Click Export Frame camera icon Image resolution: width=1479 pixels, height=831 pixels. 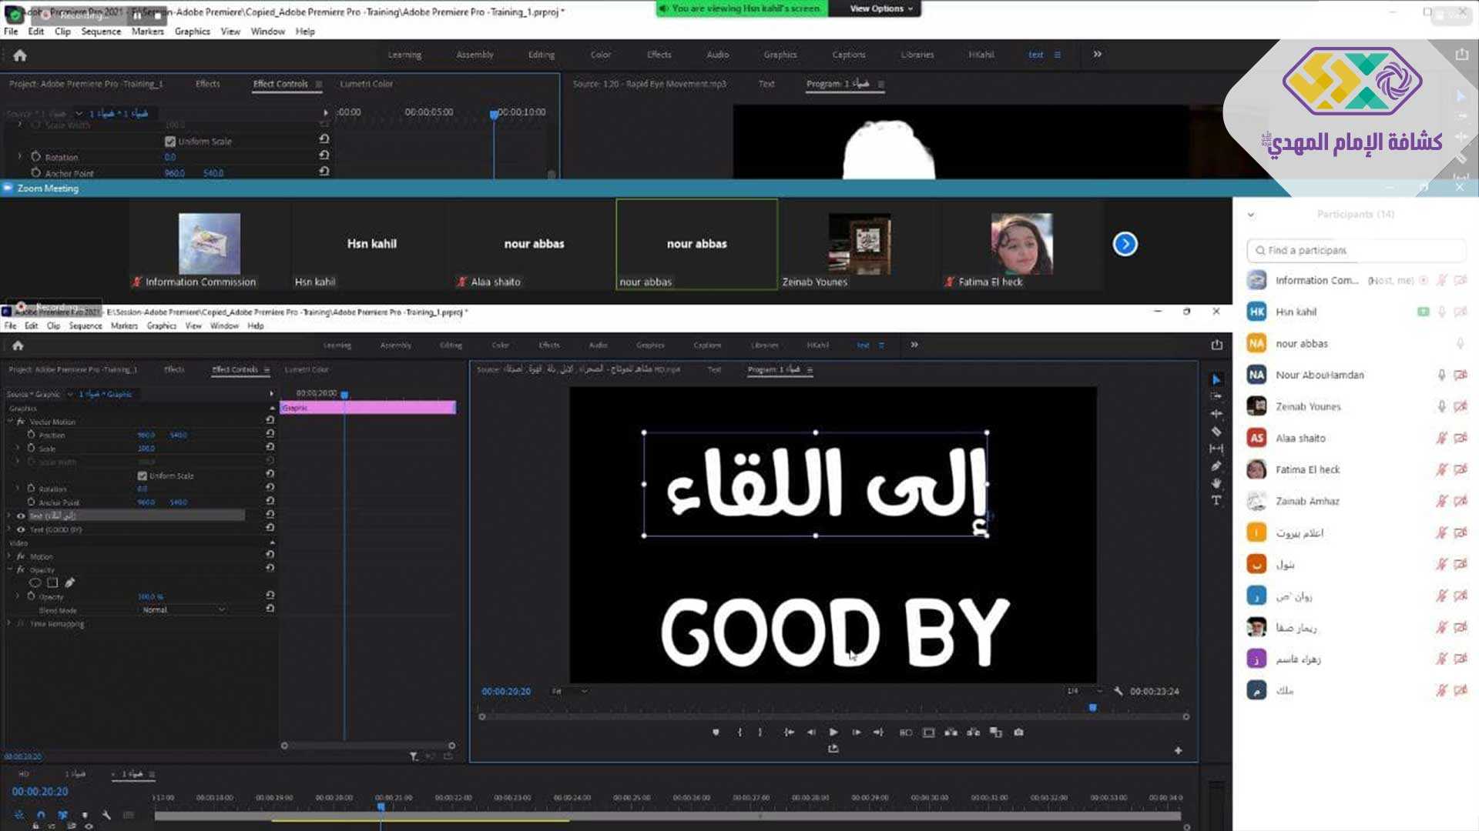[1018, 733]
